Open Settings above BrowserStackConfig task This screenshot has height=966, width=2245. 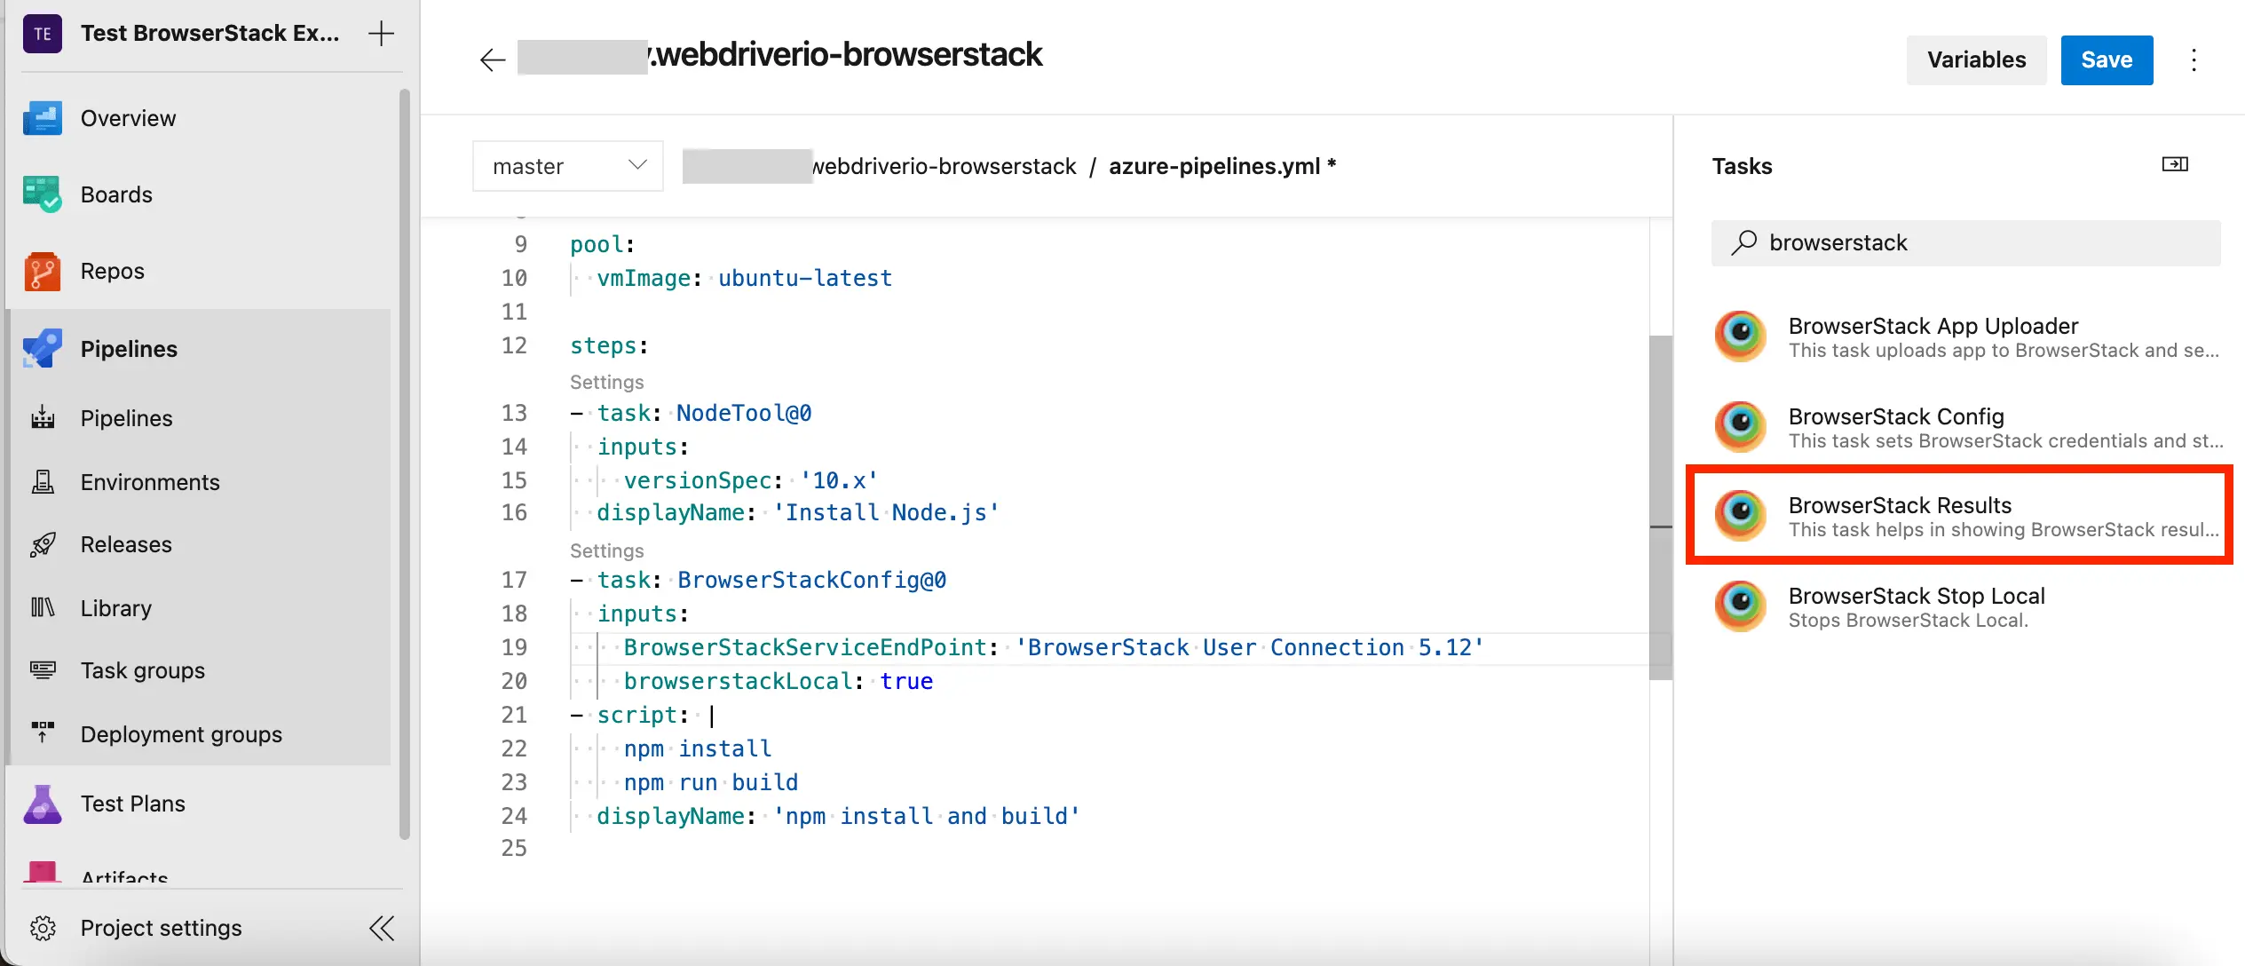click(x=606, y=550)
